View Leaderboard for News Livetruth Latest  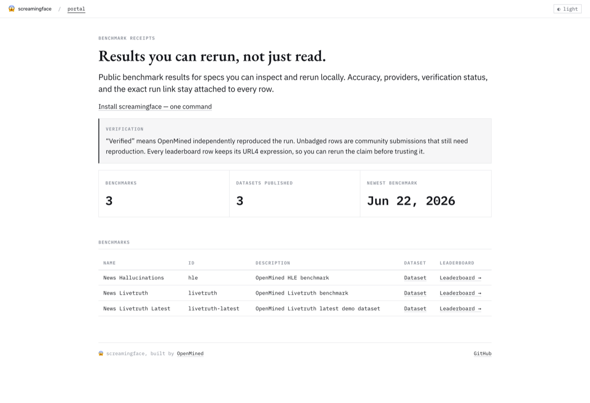460,309
